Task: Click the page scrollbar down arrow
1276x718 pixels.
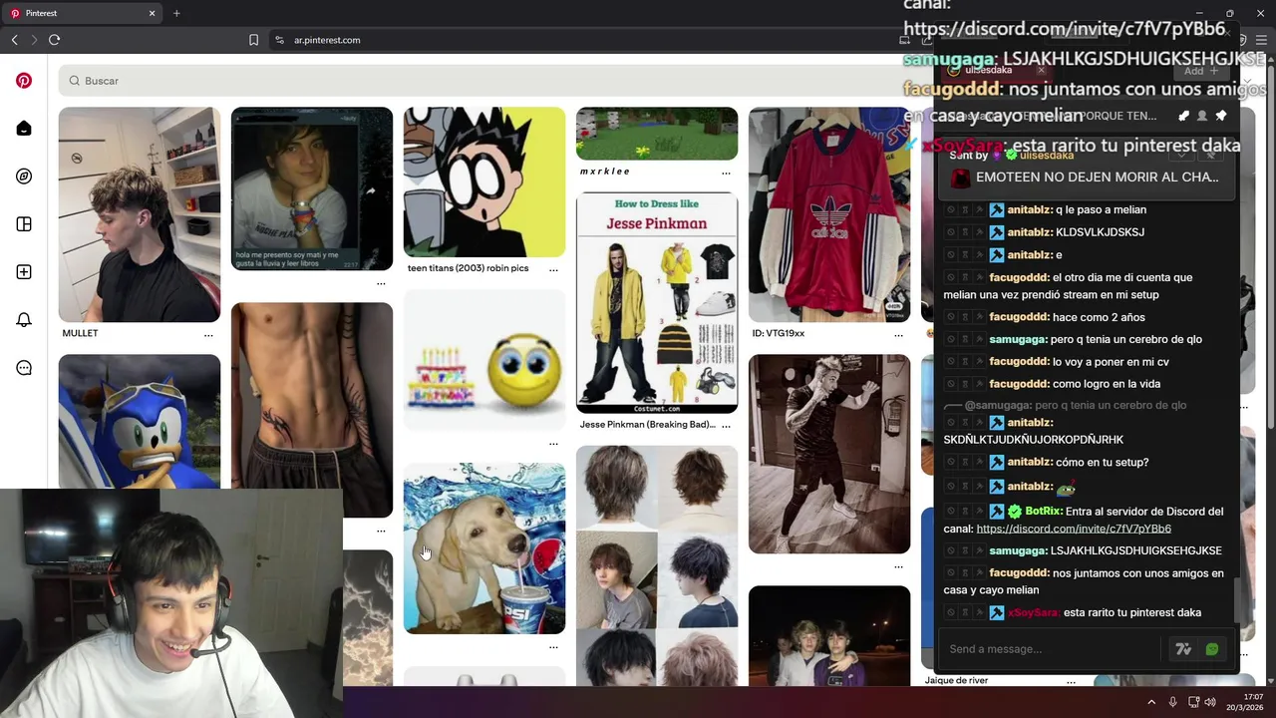Action: coord(1270,681)
